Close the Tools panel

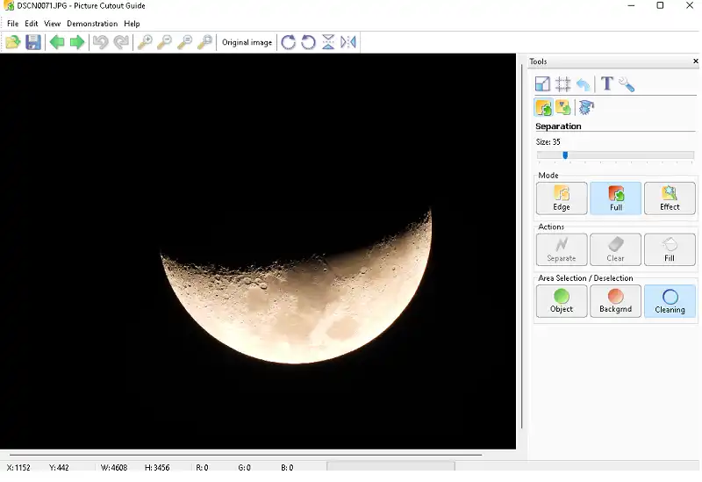pyautogui.click(x=696, y=61)
